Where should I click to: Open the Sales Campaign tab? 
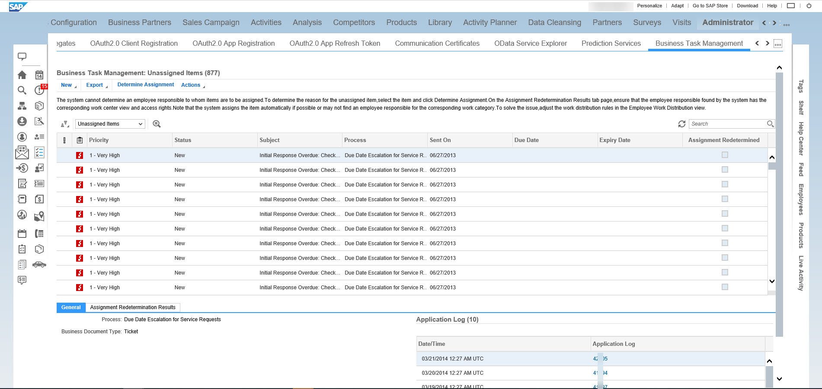(x=211, y=22)
